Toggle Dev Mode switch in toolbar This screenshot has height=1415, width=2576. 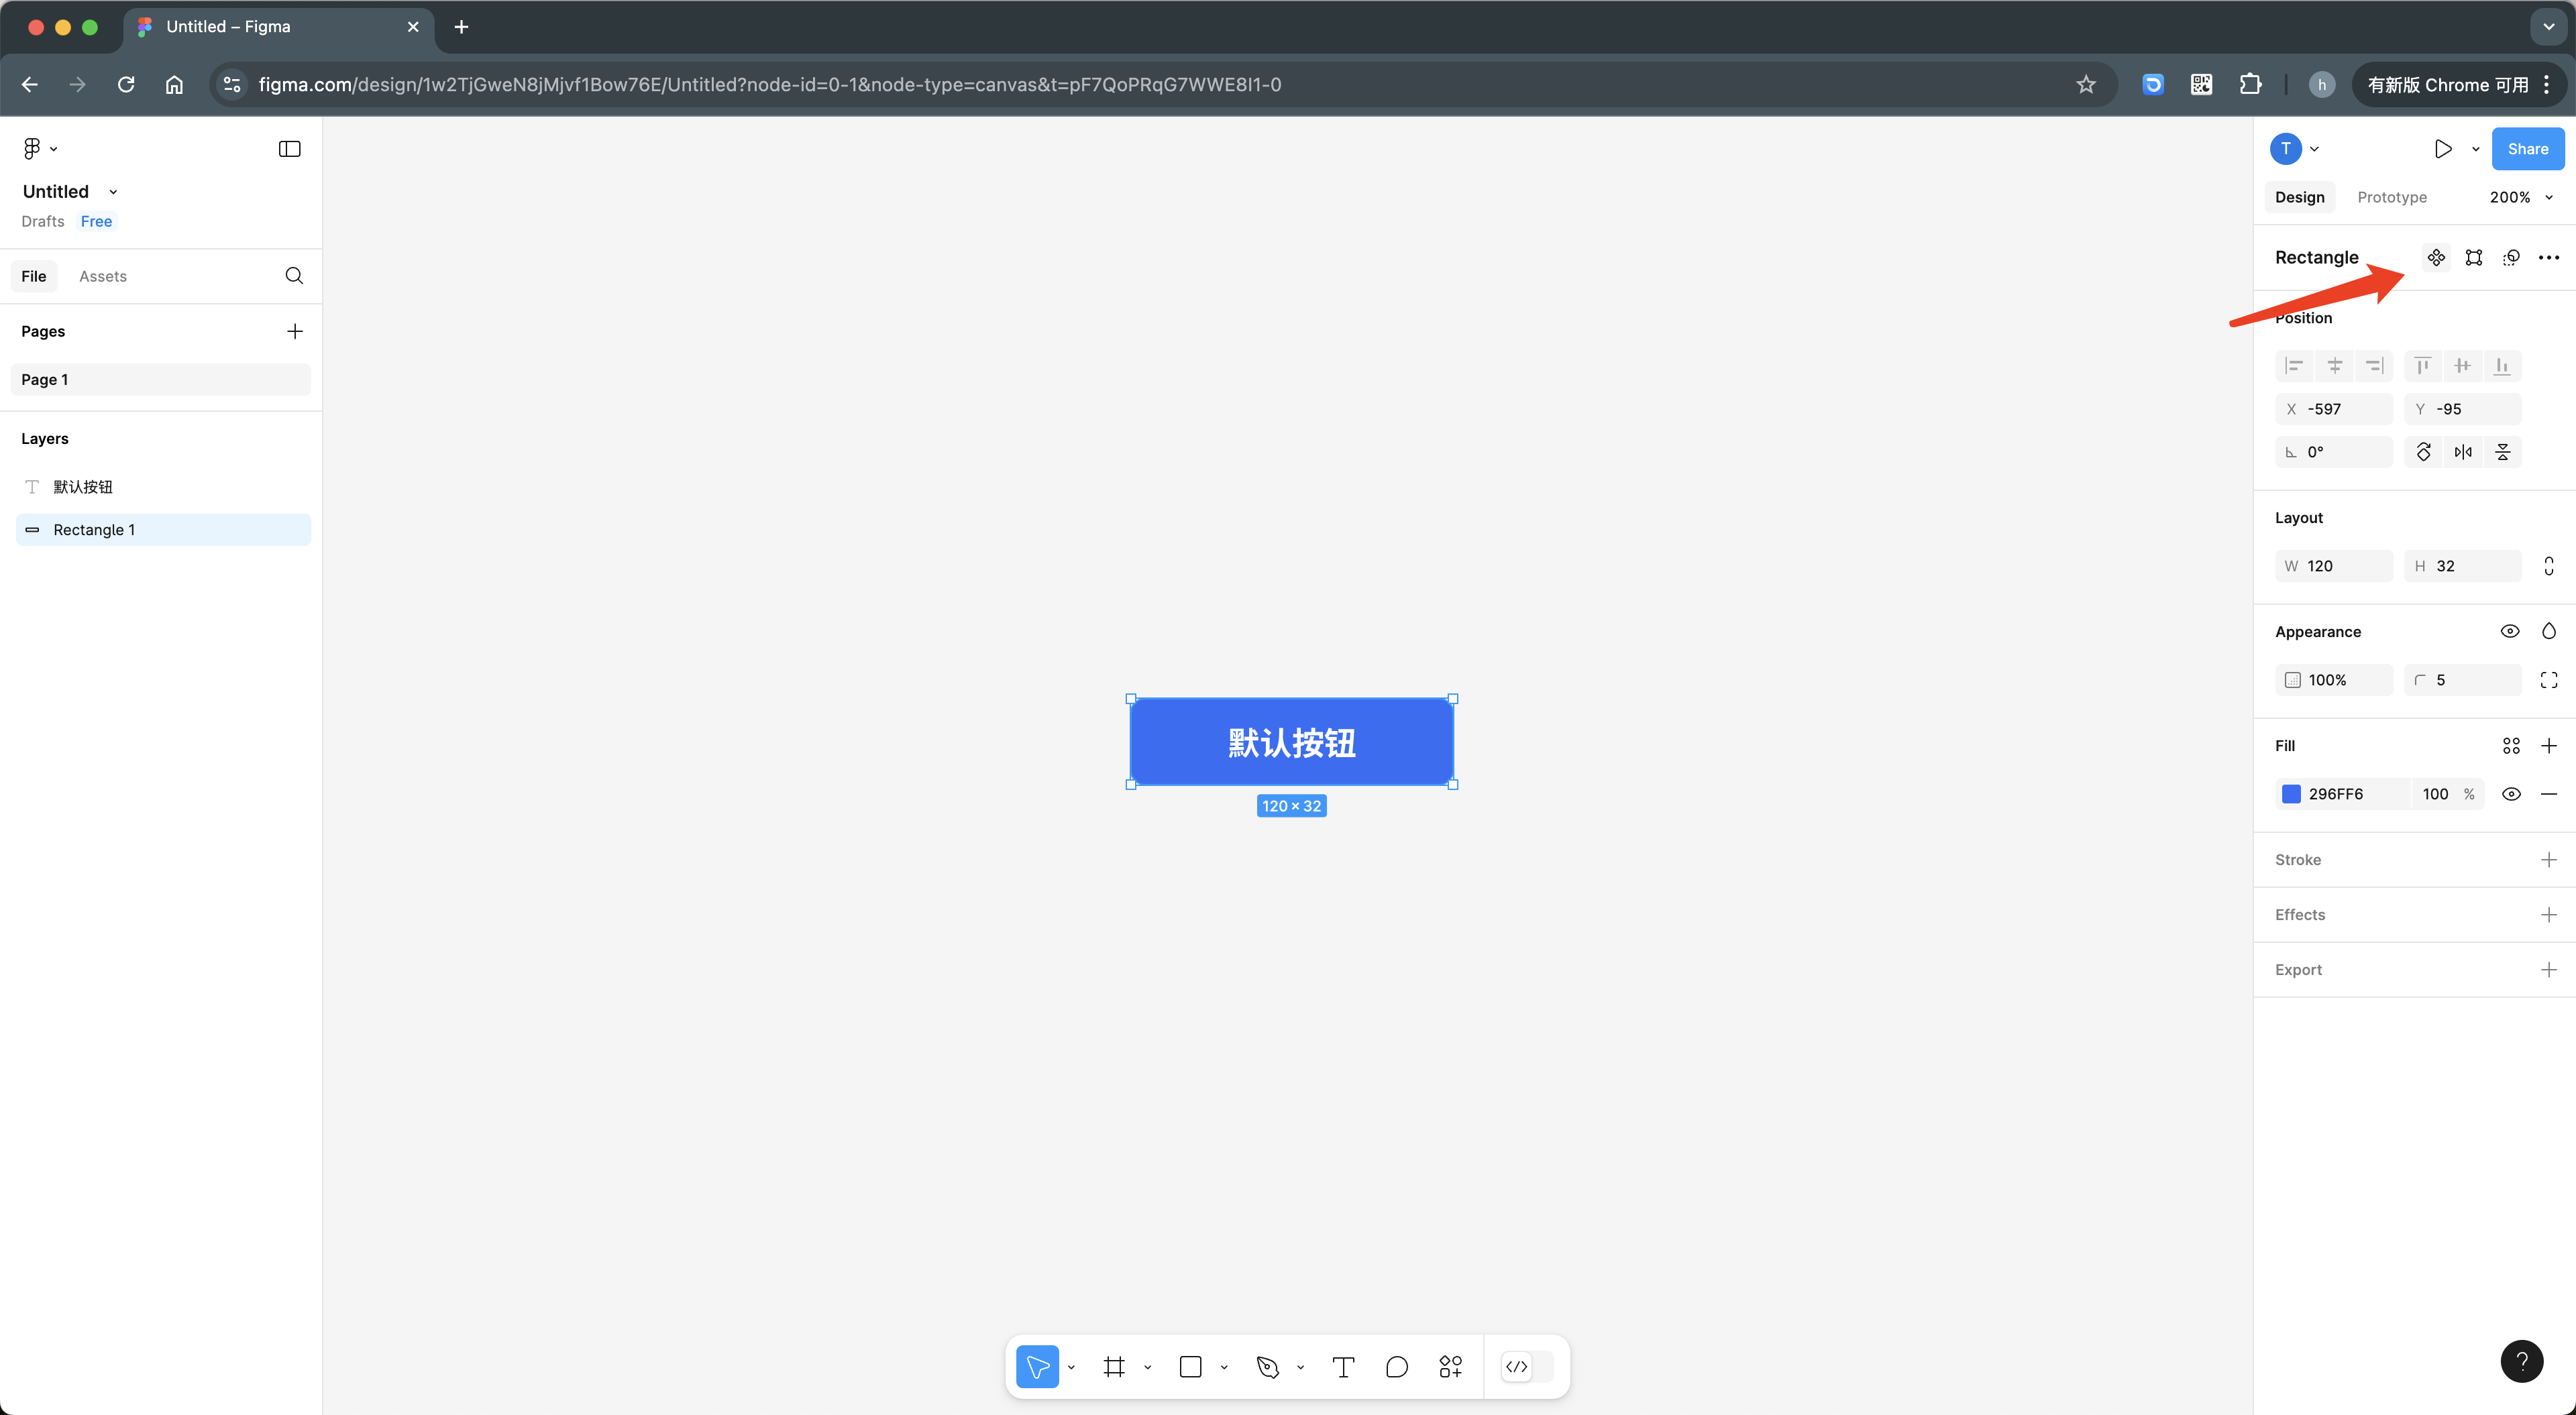1528,1367
